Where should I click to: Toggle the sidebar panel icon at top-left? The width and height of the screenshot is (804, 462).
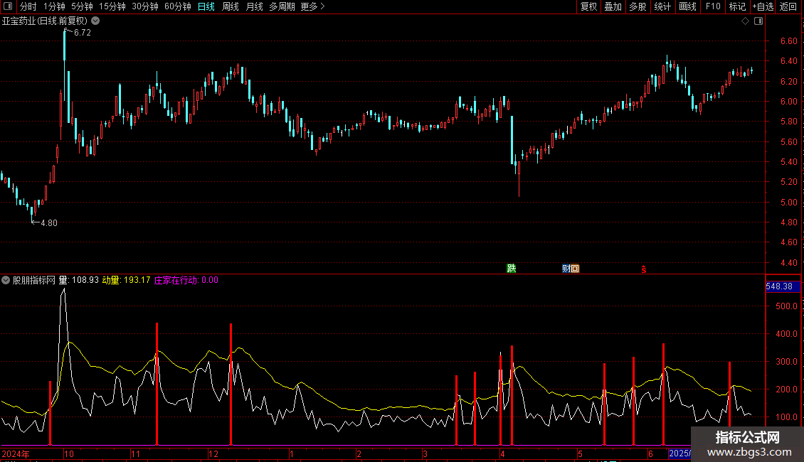click(8, 6)
